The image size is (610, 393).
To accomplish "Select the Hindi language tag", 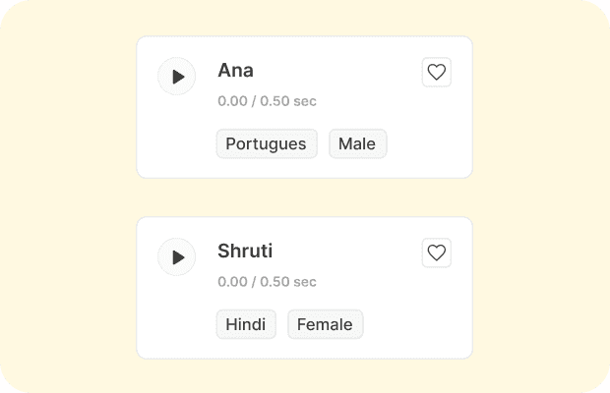I will tap(246, 324).
